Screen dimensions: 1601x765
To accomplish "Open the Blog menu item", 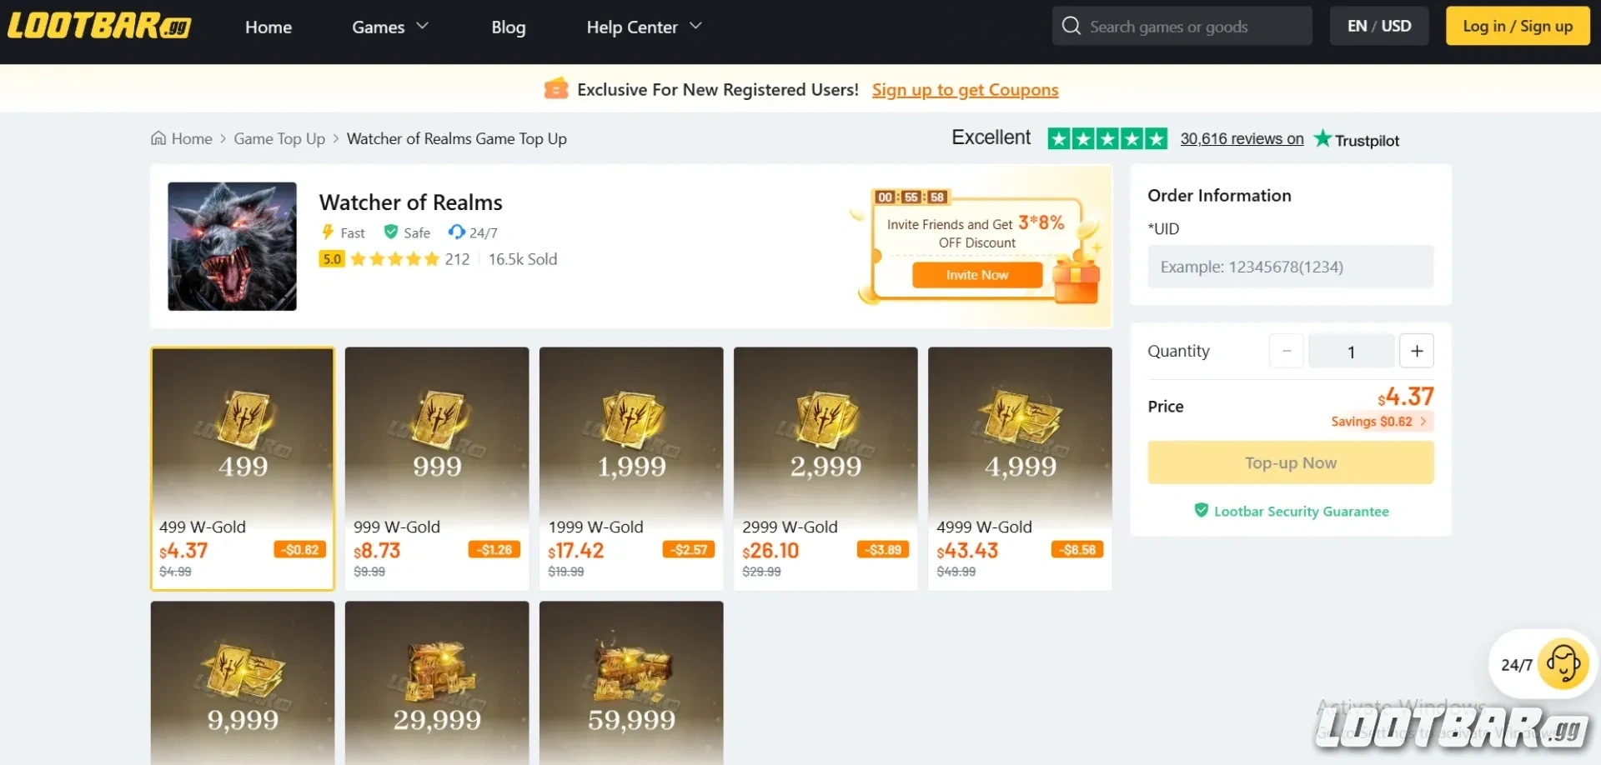I will point(509,27).
